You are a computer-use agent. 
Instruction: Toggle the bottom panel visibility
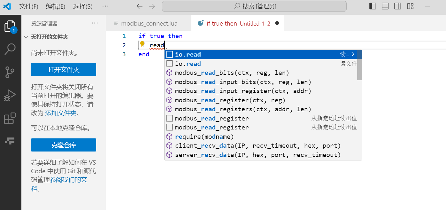click(385, 6)
